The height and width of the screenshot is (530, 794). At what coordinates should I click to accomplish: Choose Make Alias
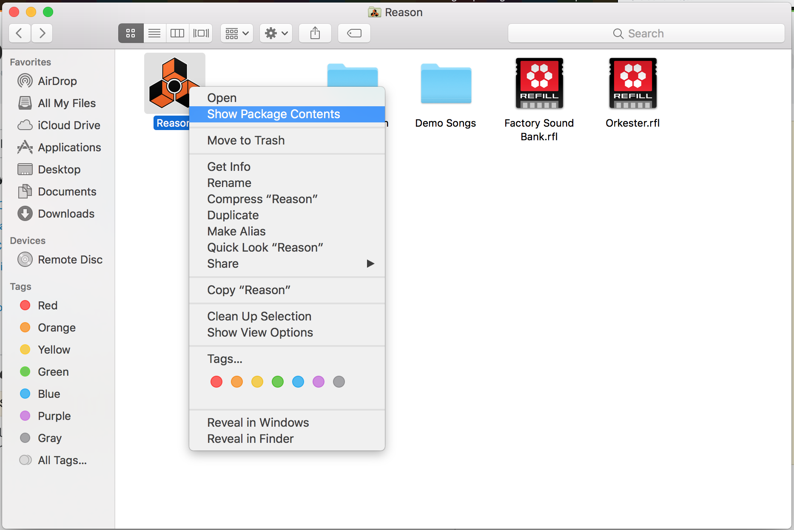(287, 231)
